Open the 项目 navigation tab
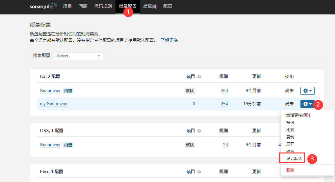335x182 pixels. pyautogui.click(x=67, y=6)
